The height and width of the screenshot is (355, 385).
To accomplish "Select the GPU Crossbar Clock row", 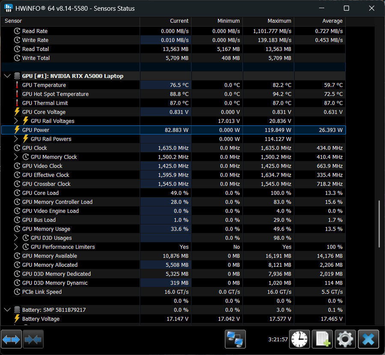I will click(x=173, y=184).
